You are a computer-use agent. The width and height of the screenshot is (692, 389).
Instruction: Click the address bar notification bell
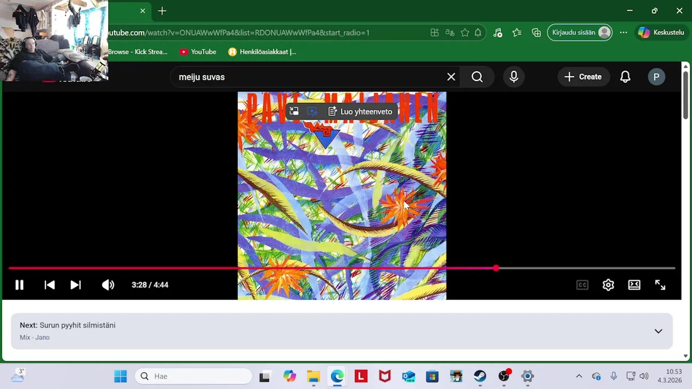478,32
